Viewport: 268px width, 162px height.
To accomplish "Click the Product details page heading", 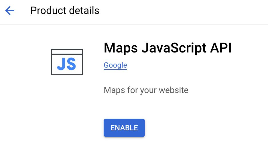I will (65, 11).
